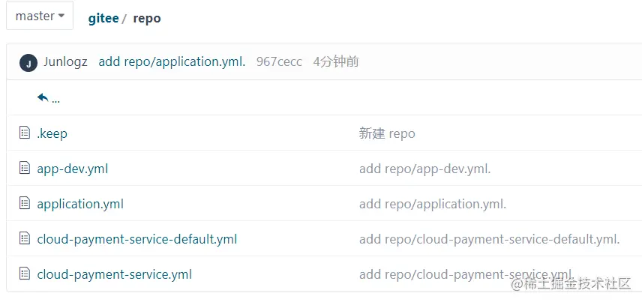This screenshot has width=642, height=302.
Task: Click file icon beside cloud-payment-service-default.yml
Action: point(25,238)
